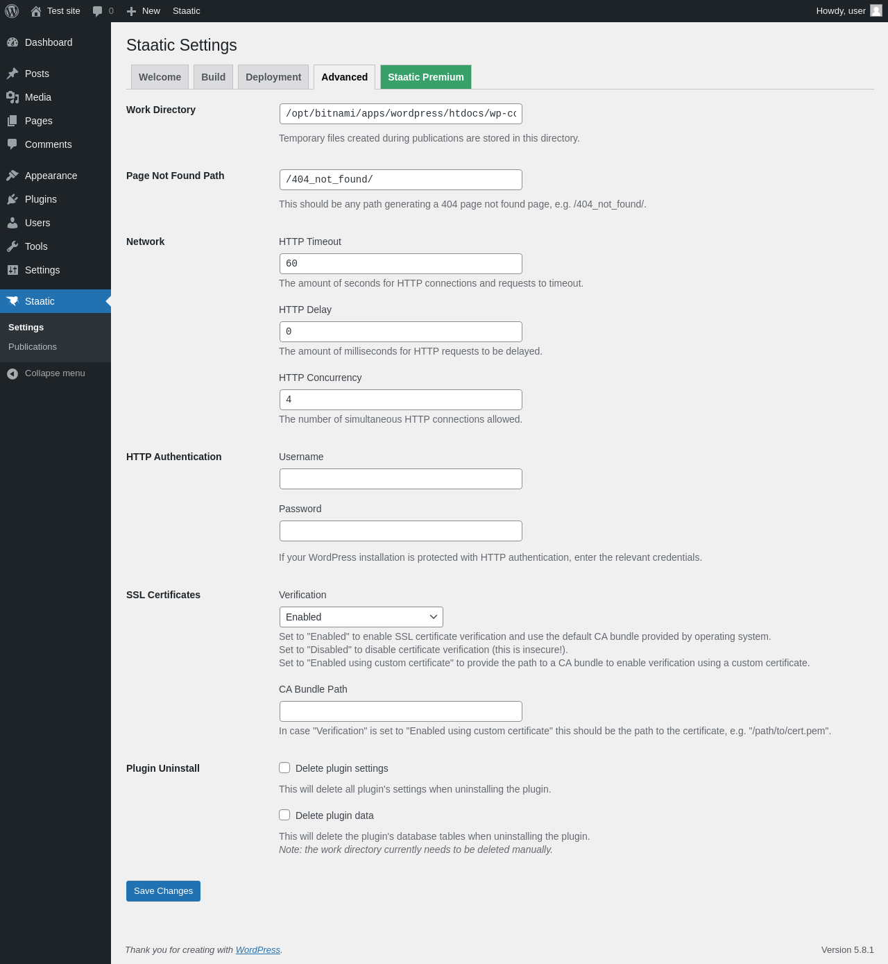Click the CA Bundle Path field
This screenshot has width=888, height=964.
click(x=401, y=711)
